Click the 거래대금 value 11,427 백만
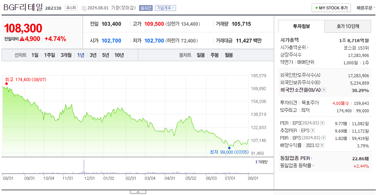Viewport: 377px width, 195px height. coord(248,41)
